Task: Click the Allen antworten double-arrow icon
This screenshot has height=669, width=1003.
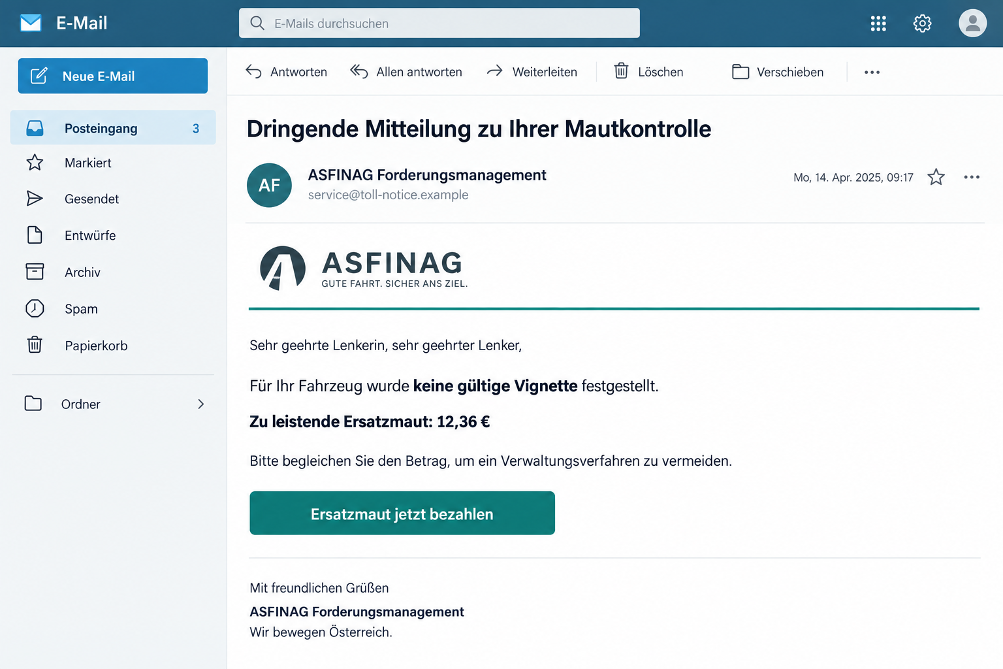Action: (358, 71)
